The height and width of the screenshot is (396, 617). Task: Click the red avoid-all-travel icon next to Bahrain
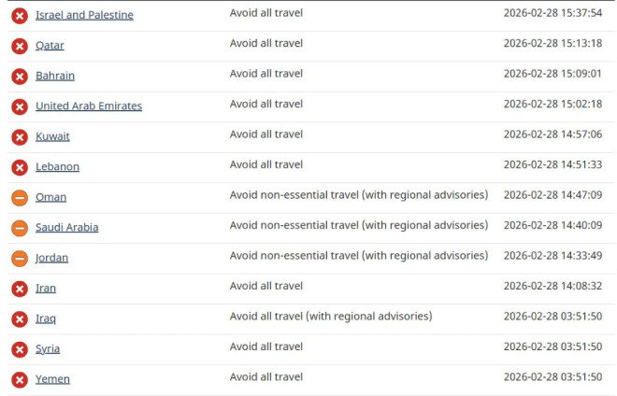coord(20,77)
